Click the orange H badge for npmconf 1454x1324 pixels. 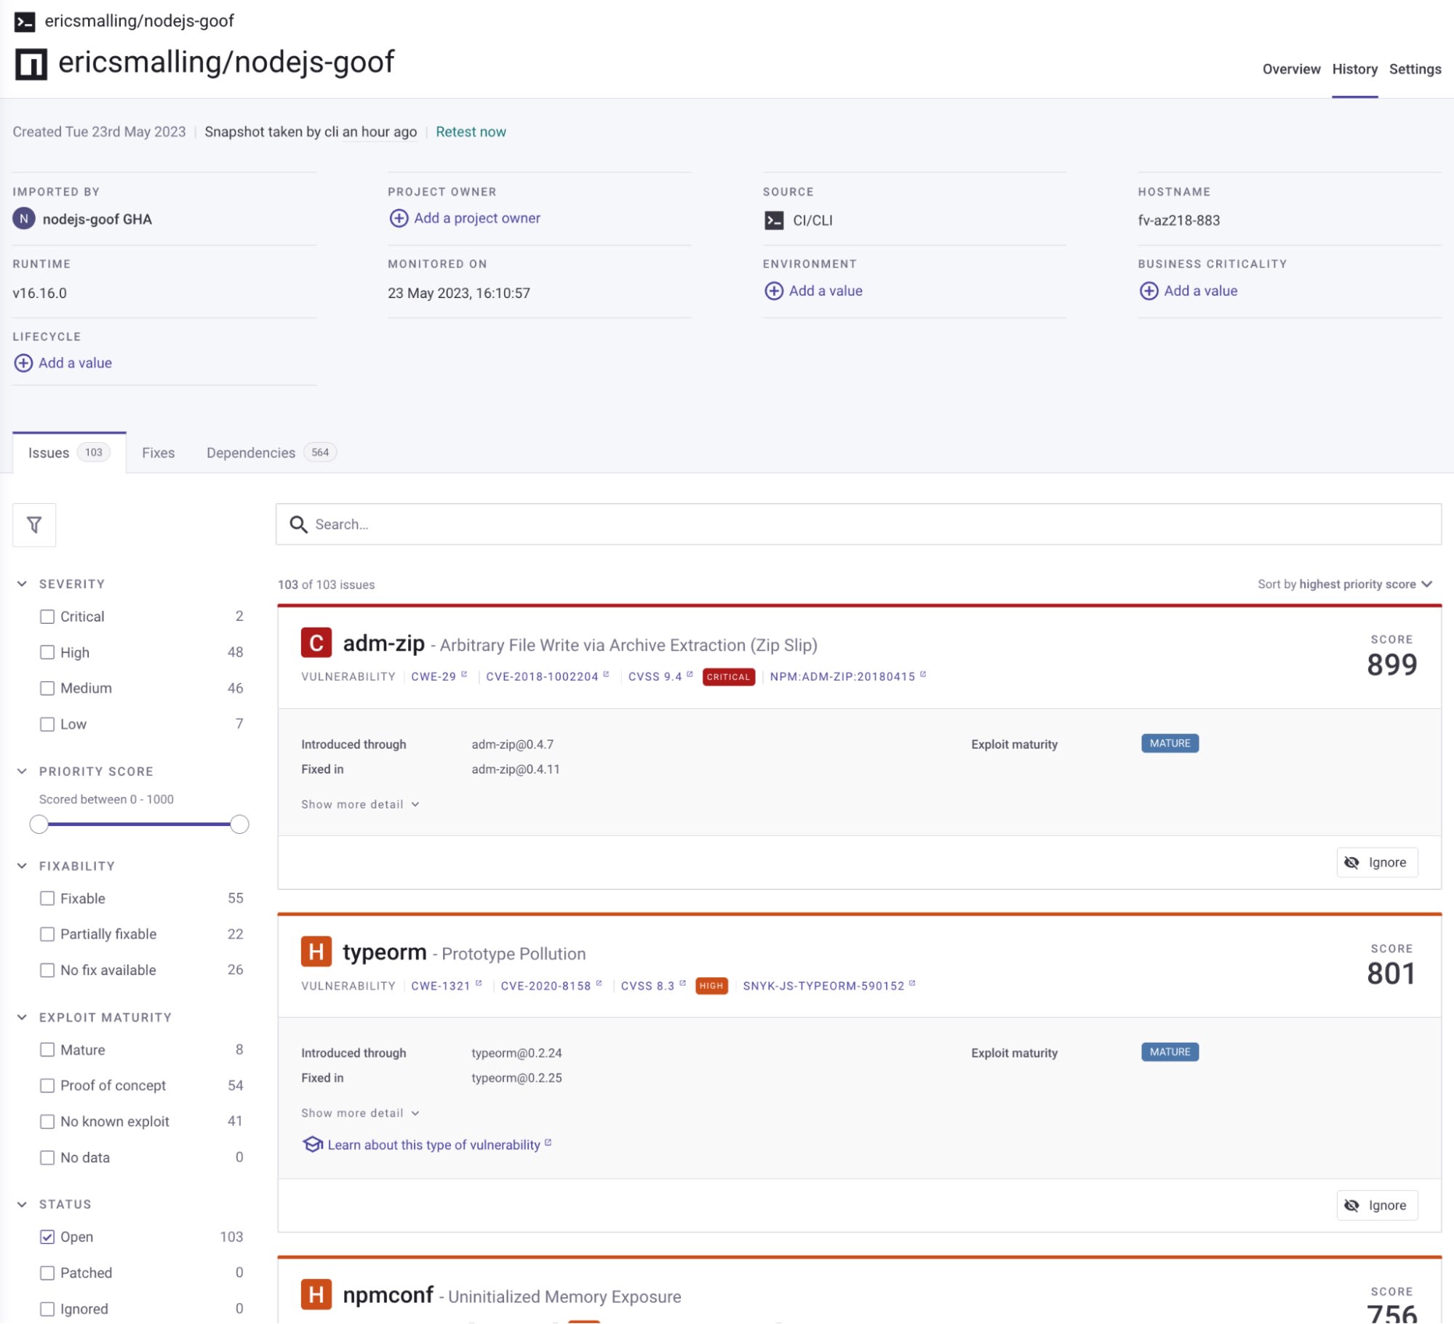316,1294
